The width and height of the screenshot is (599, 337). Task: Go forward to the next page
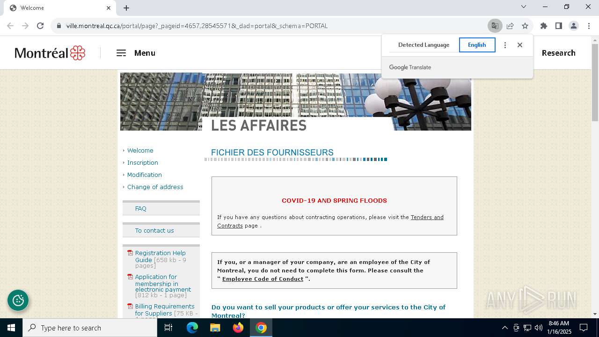point(25,26)
